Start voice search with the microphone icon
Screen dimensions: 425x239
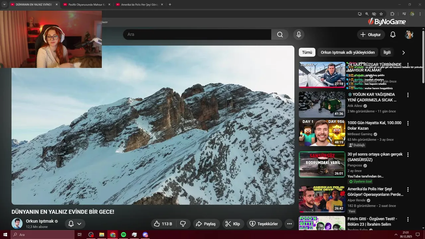298,35
